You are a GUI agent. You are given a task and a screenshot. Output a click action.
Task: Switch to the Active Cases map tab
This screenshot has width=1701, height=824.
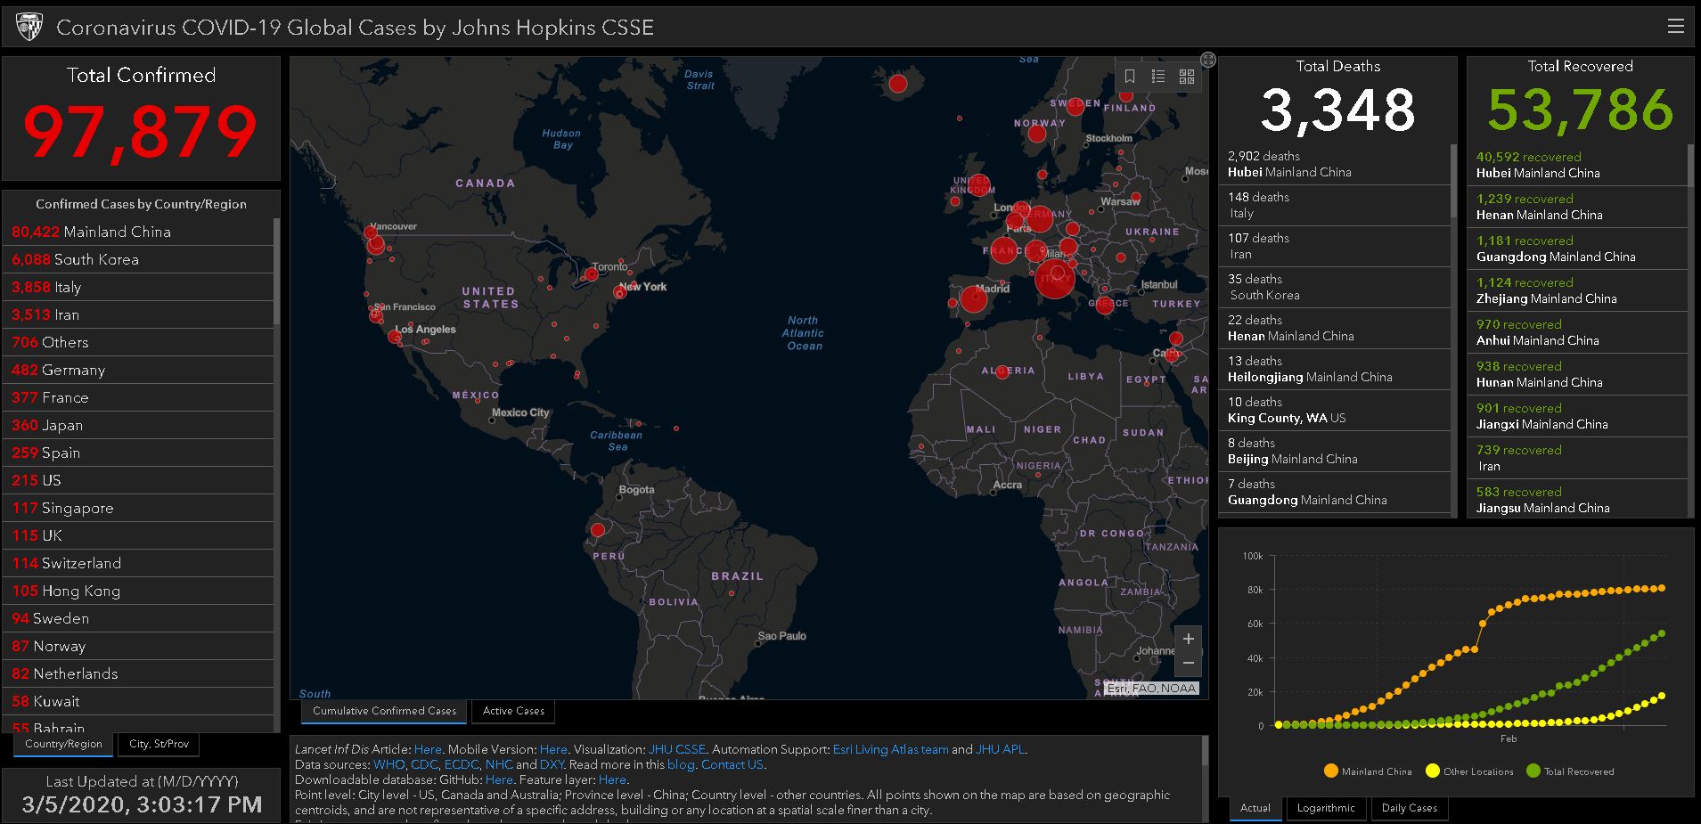[513, 711]
